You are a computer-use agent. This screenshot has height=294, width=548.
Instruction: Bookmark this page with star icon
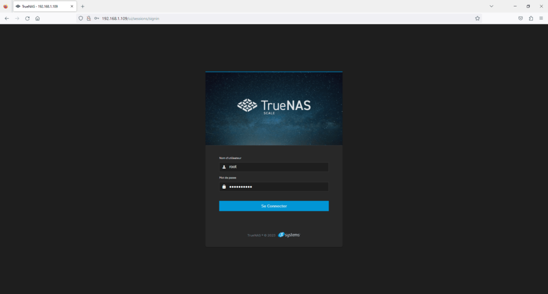(477, 19)
